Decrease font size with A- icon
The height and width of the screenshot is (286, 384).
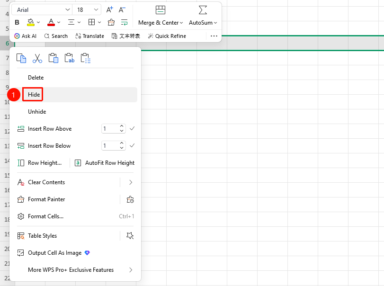pyautogui.click(x=122, y=10)
